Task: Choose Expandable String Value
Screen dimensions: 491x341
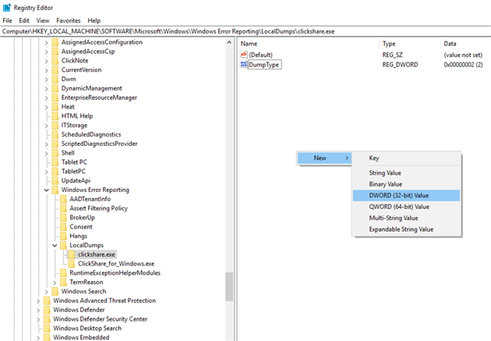Action: pos(406,229)
